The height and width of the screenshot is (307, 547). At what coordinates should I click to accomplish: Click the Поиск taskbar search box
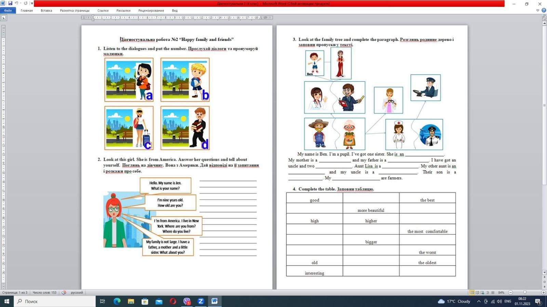tap(55, 301)
